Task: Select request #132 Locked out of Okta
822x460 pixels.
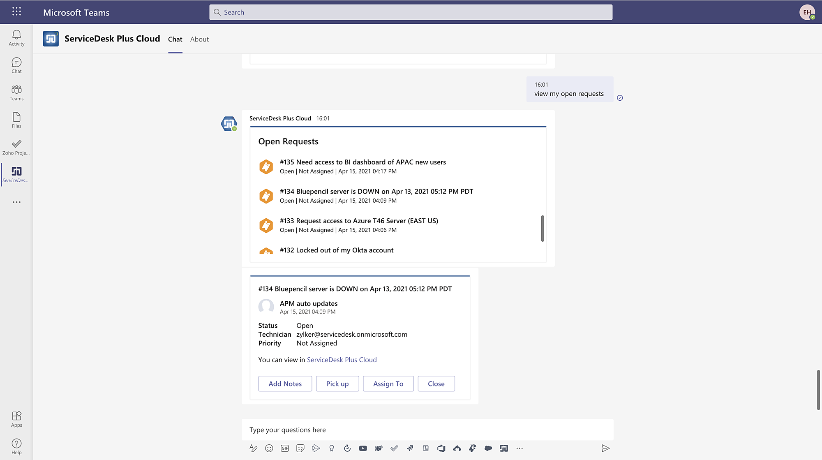Action: click(x=399, y=250)
